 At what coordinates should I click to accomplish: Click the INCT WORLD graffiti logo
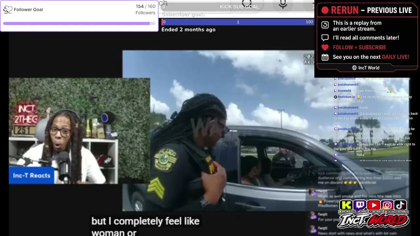click(373, 220)
